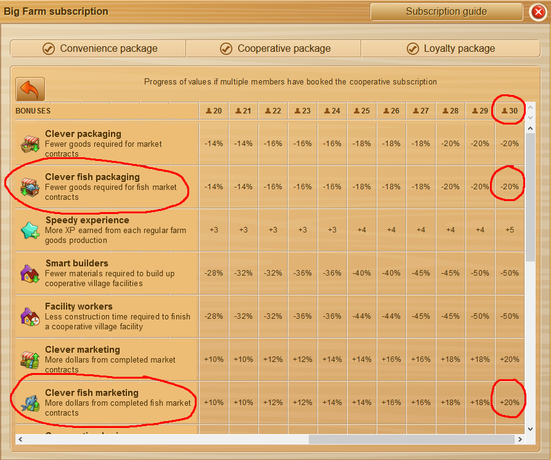Select the Smart builders title
Image resolution: width=551 pixels, height=460 pixels.
point(77,263)
